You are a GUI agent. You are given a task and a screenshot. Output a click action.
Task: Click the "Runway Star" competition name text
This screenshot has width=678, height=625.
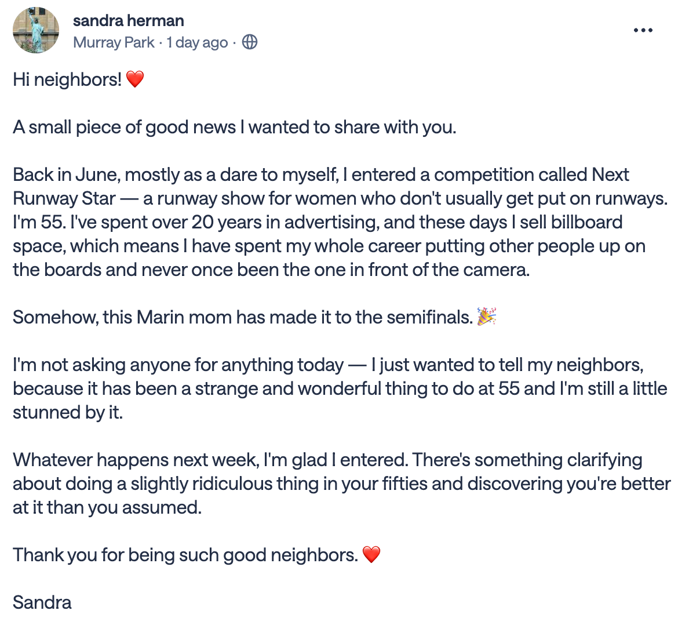click(x=64, y=198)
